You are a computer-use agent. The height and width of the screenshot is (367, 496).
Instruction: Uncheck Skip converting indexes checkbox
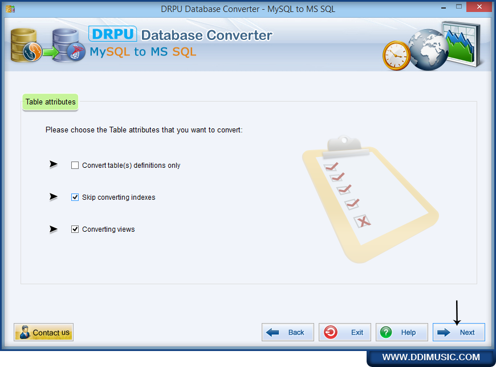(75, 197)
